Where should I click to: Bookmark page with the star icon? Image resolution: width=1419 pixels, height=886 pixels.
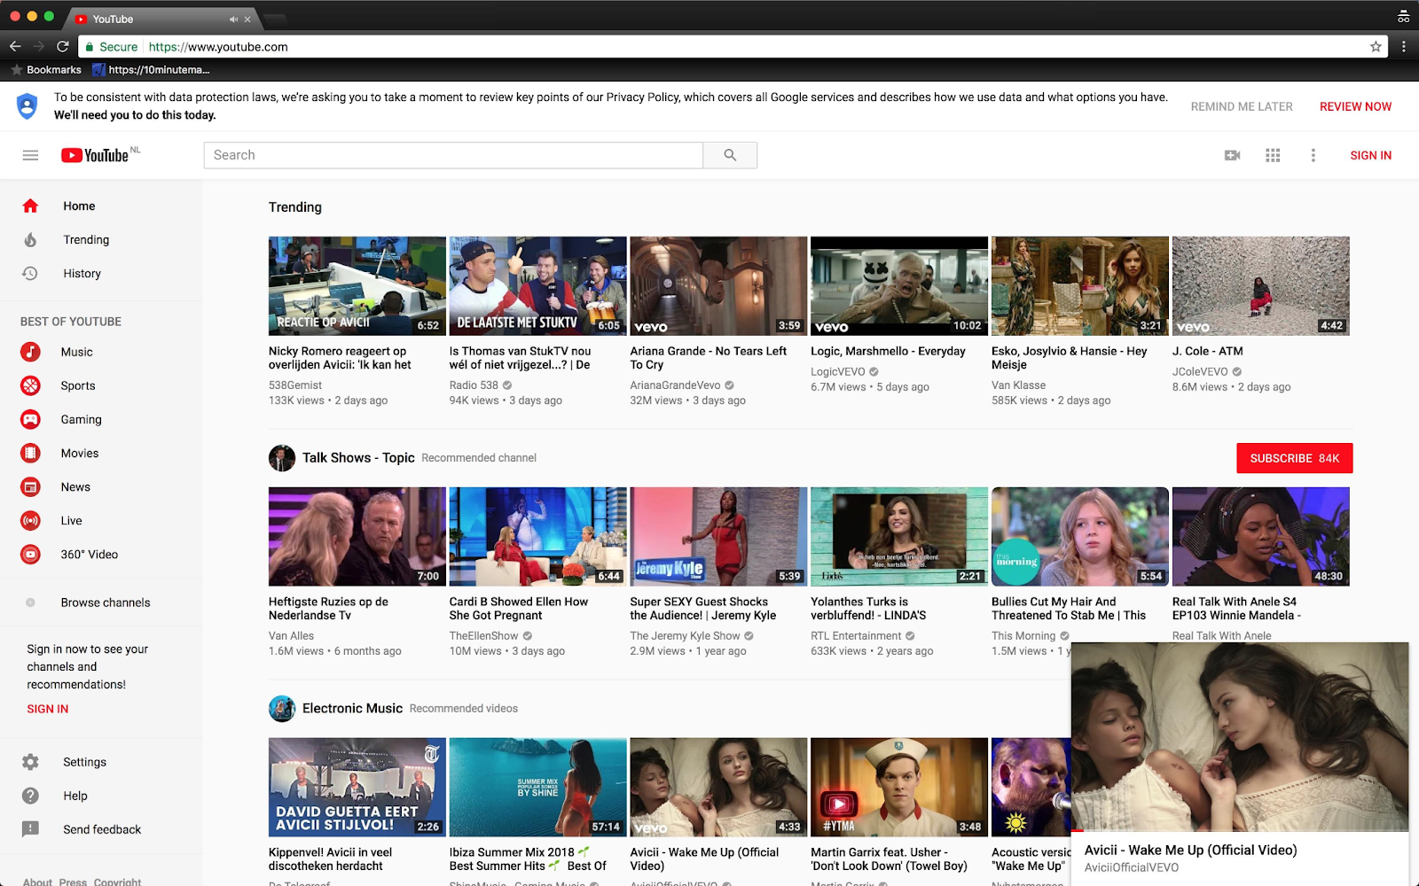(1376, 46)
